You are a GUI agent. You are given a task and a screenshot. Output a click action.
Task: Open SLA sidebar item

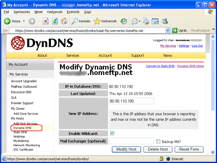[x=14, y=98]
